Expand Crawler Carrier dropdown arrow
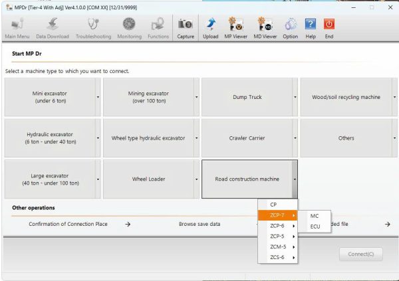Viewport: 399px width, 281px height. [295, 138]
